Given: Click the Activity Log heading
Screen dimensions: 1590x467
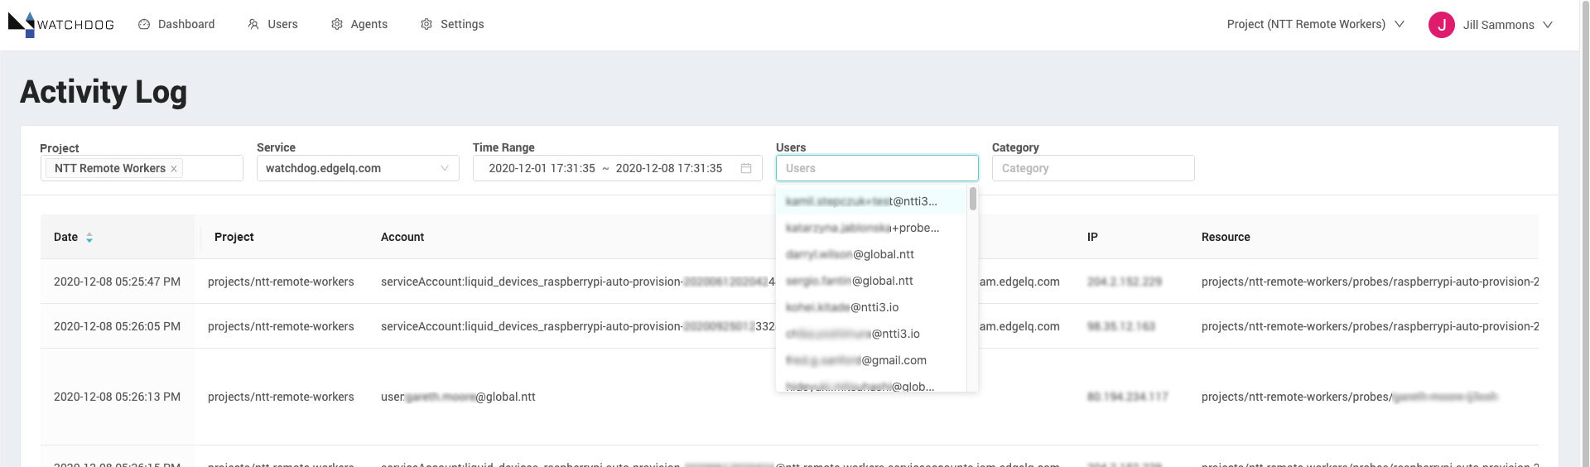Looking at the screenshot, I should [x=104, y=92].
